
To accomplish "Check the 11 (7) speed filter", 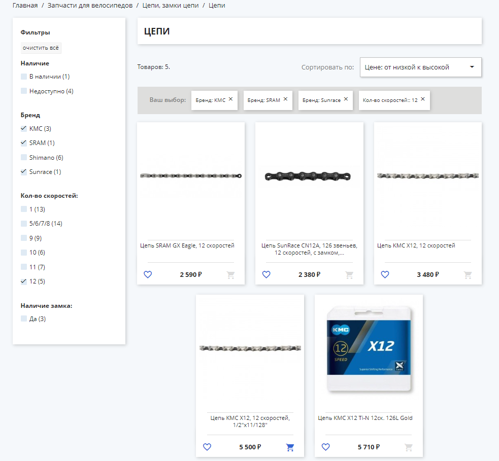I will coord(23,267).
